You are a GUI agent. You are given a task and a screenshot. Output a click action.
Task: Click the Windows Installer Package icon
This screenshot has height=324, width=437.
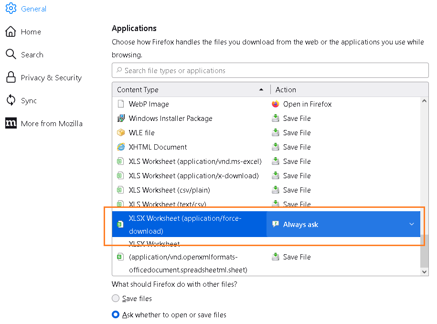121,119
